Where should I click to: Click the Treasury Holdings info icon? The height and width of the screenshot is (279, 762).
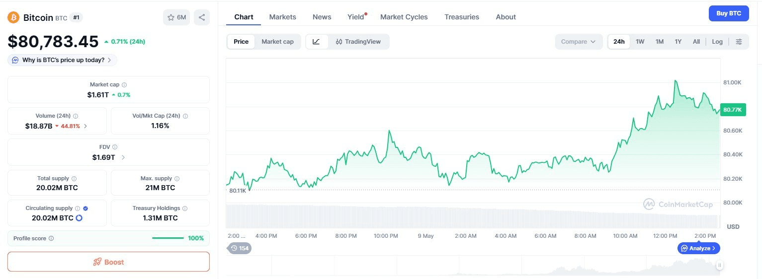(x=185, y=209)
